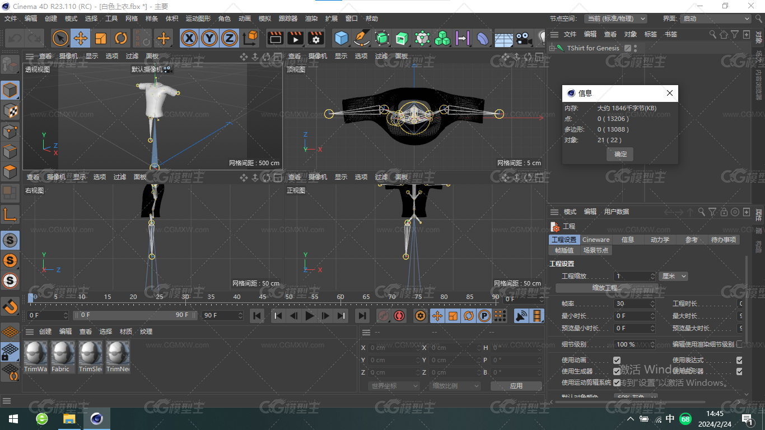This screenshot has height=430, width=765.
Task: Switch to Texture mode checker cube
Action: (x=10, y=111)
